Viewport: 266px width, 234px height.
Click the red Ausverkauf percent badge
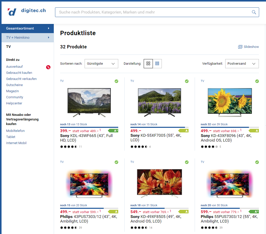[x=48, y=67]
